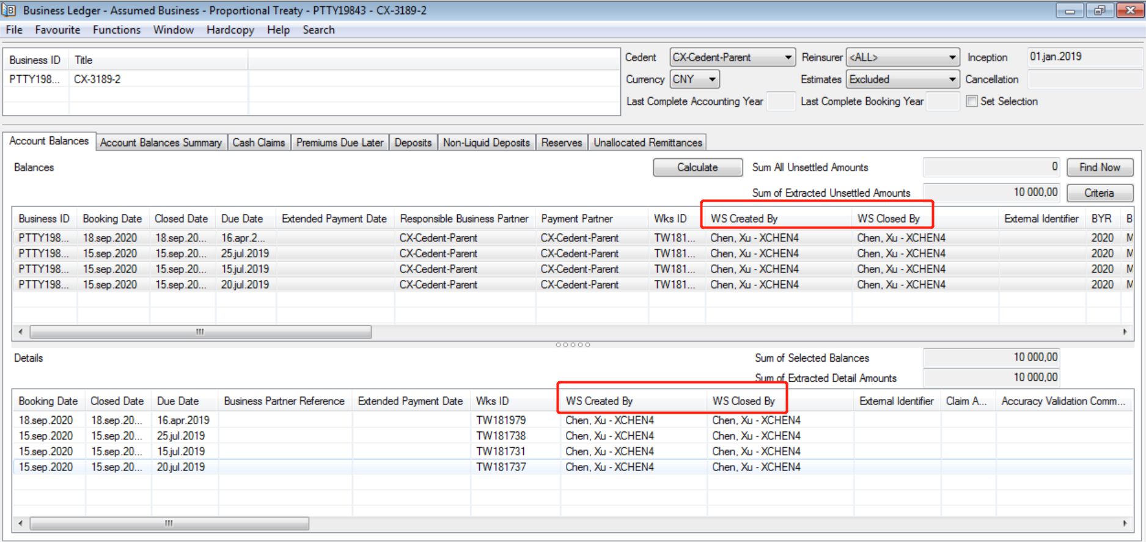Image resolution: width=1146 pixels, height=542 pixels.
Task: Click the Find Now button
Action: pyautogui.click(x=1099, y=167)
